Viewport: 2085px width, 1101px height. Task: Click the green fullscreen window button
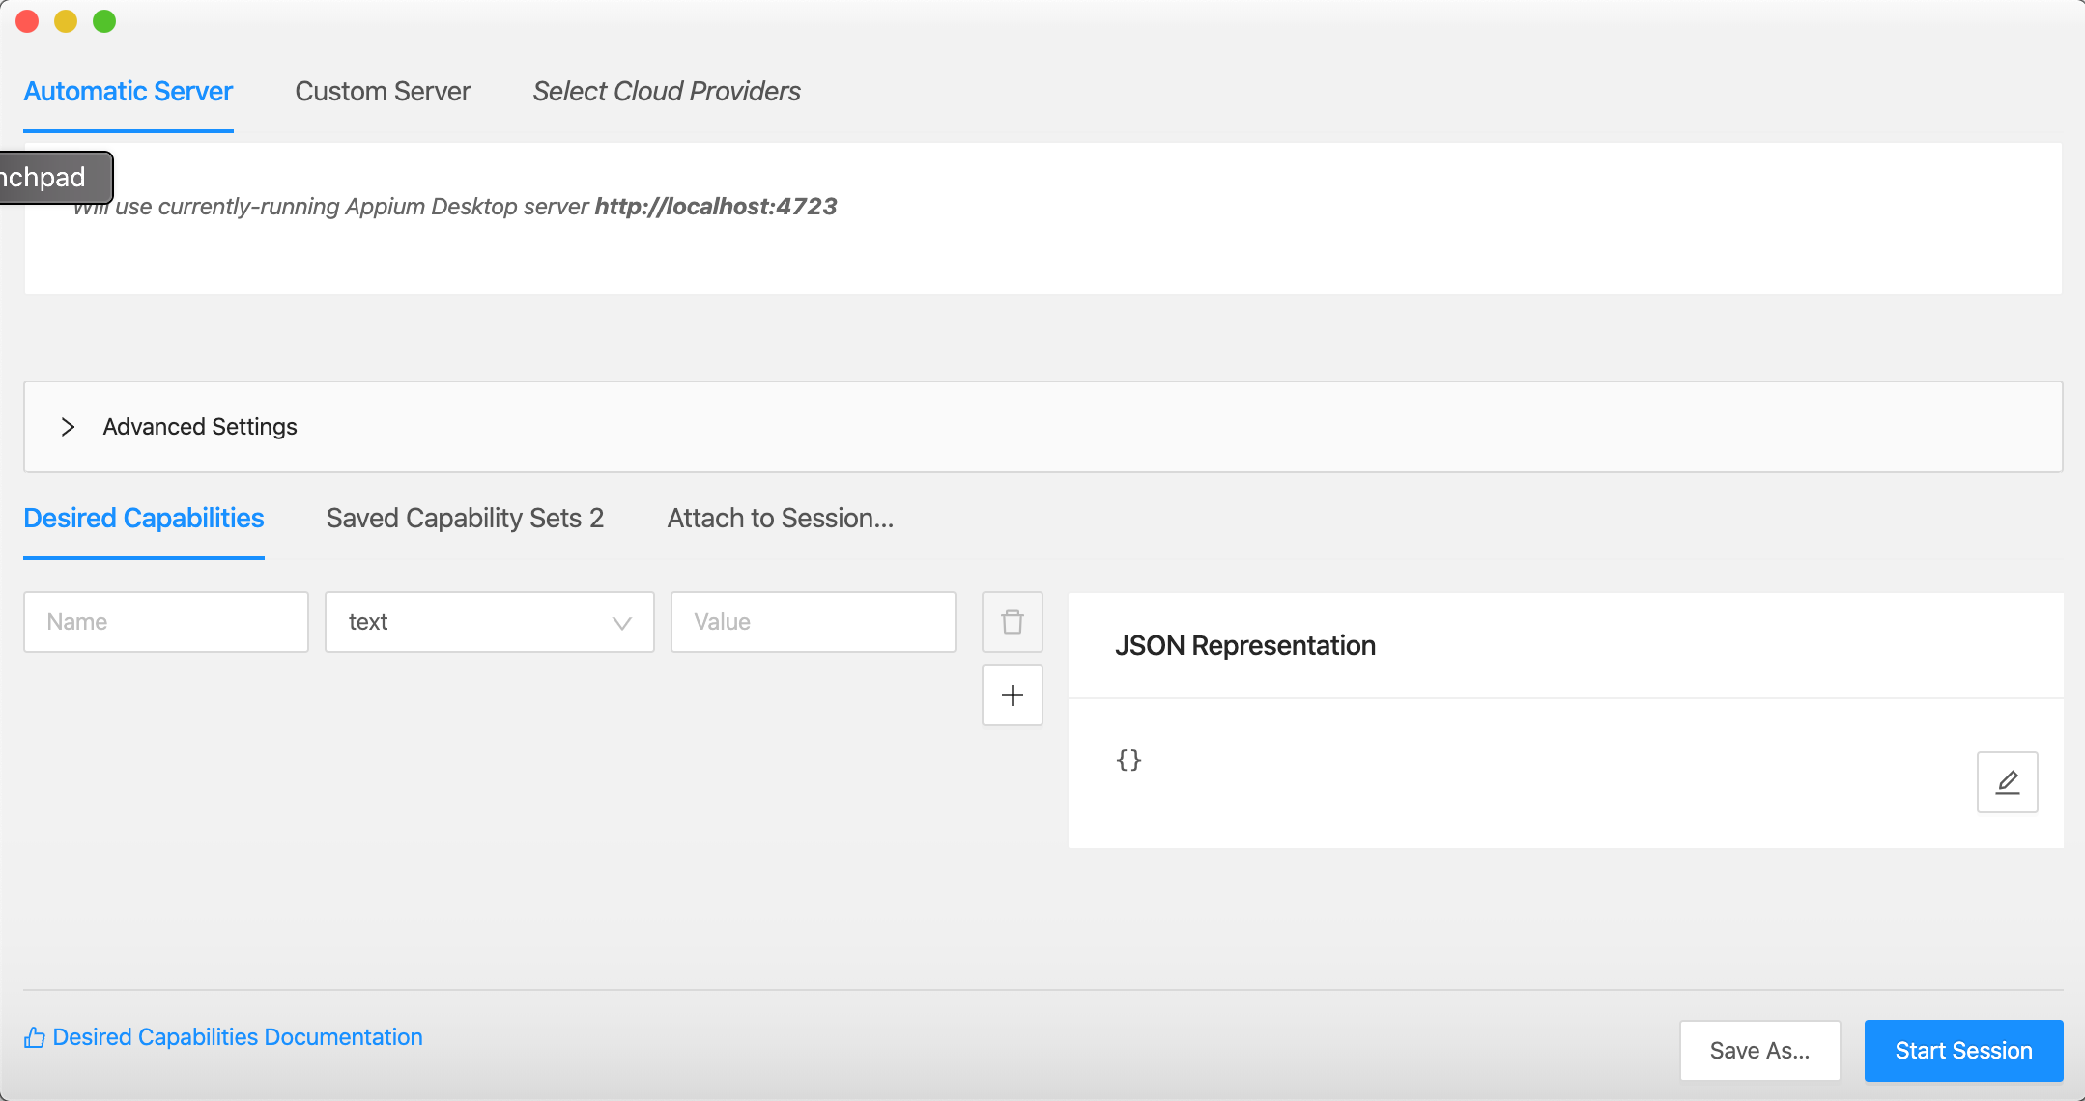click(104, 21)
